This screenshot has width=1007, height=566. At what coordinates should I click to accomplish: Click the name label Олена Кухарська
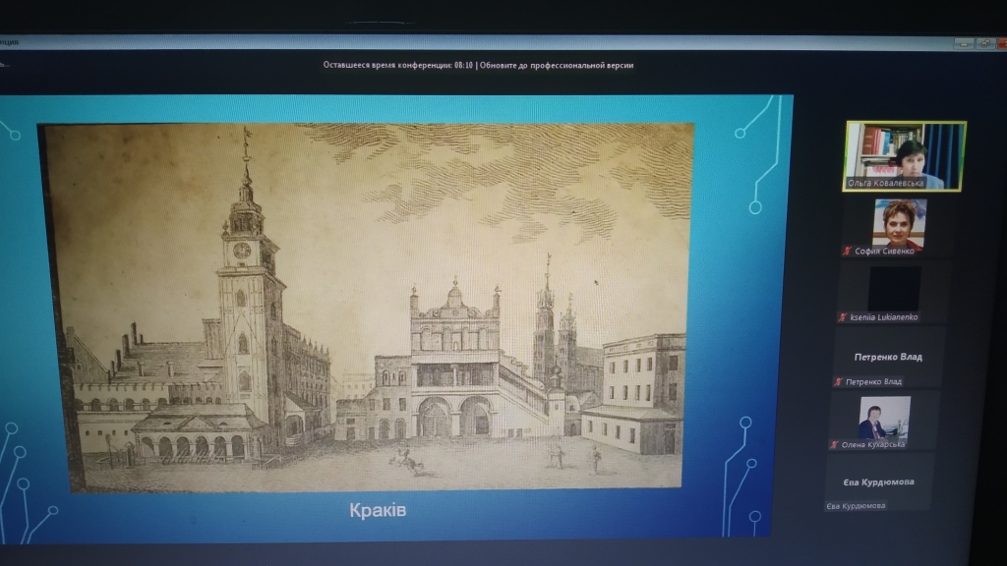point(873,444)
